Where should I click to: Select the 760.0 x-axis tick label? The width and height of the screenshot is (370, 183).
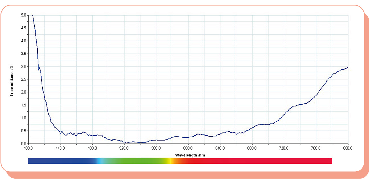(316, 148)
